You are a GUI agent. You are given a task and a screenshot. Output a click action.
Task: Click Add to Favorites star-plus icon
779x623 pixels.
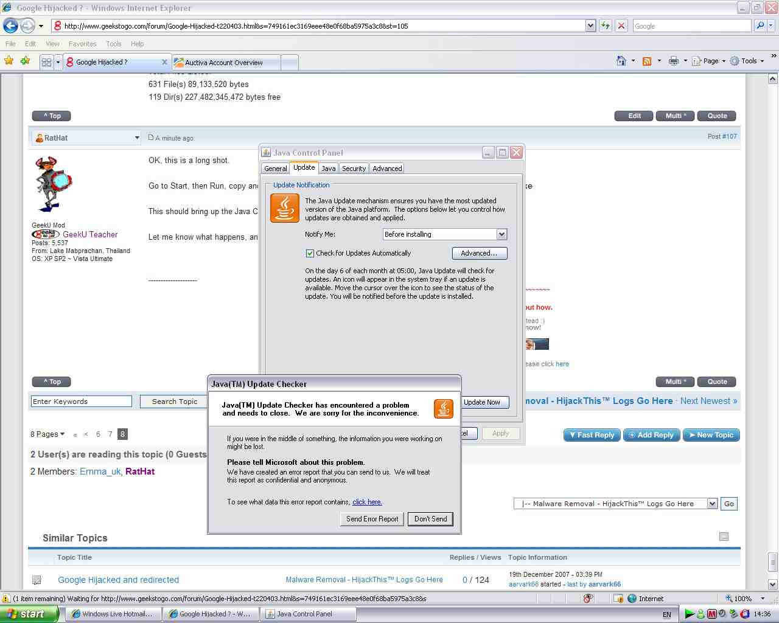tap(25, 60)
